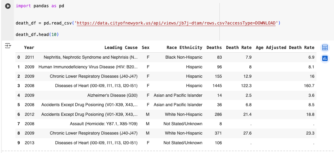Click the Age Adjusted value 23.3
Screen dimensions: 334x153
pos(310,133)
